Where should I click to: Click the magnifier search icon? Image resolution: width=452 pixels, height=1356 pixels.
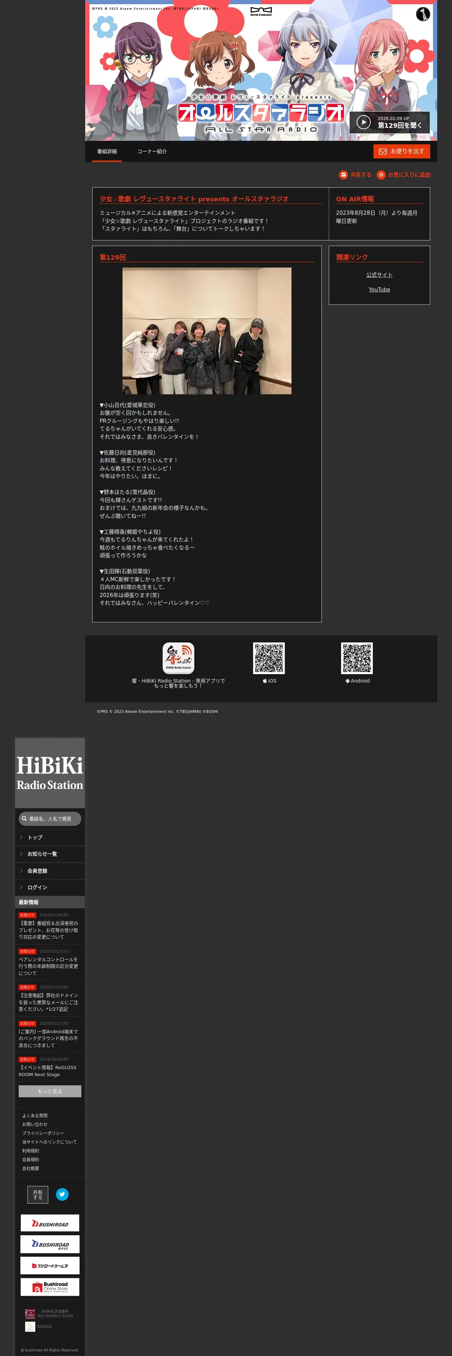click(24, 818)
